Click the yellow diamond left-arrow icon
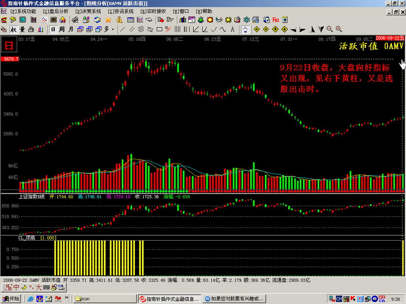 coord(257,29)
